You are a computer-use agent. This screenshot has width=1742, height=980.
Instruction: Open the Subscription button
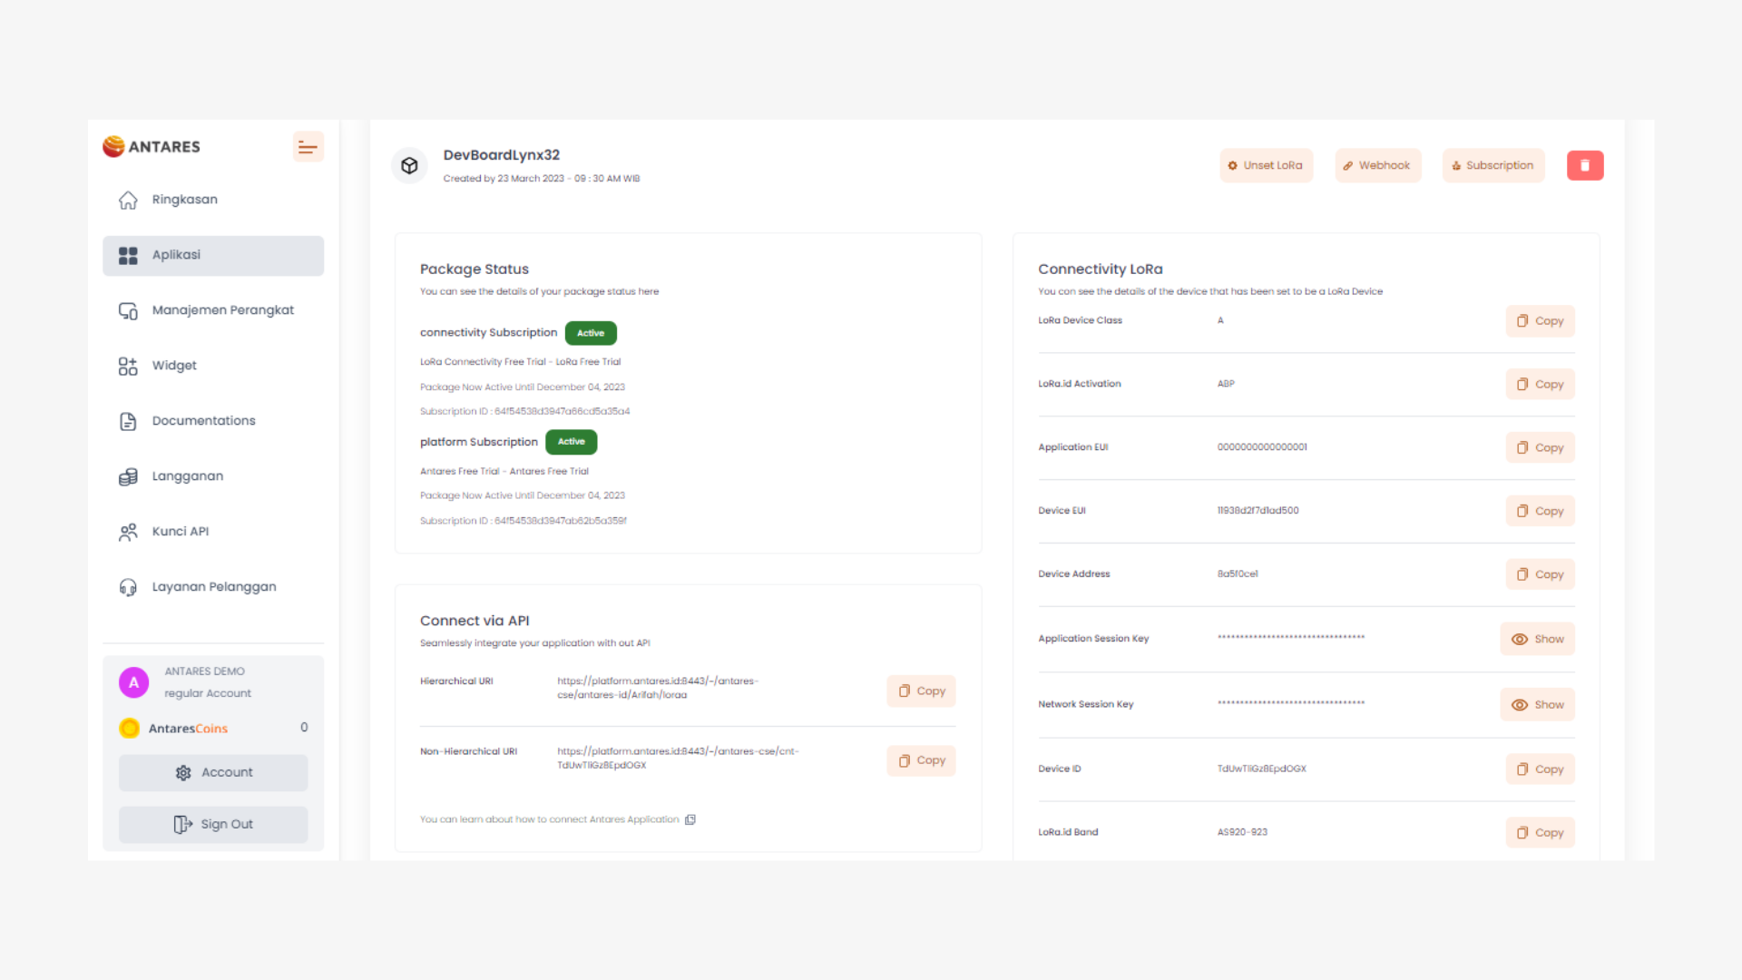(1492, 165)
